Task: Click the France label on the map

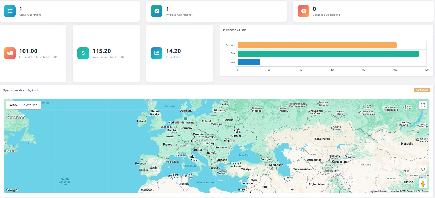Action: pyautogui.click(x=168, y=145)
